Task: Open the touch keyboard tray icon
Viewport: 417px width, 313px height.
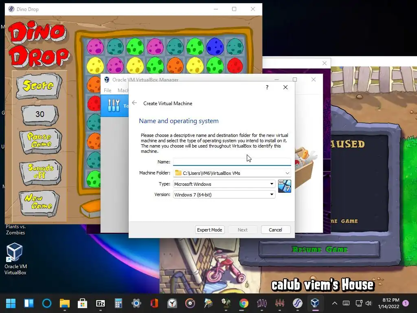Action: [x=346, y=303]
